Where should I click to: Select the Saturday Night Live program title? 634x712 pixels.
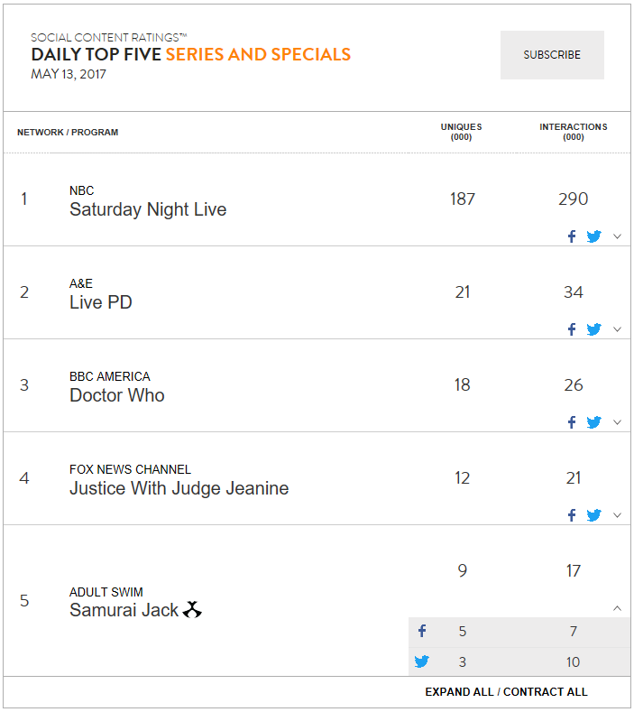click(x=148, y=209)
